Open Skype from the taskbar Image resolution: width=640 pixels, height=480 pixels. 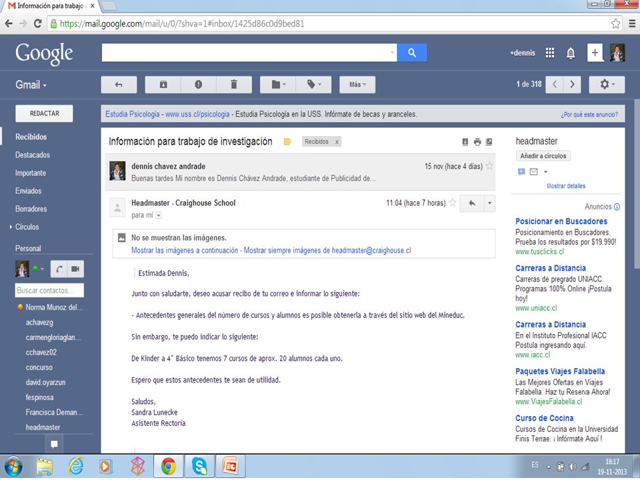199,466
